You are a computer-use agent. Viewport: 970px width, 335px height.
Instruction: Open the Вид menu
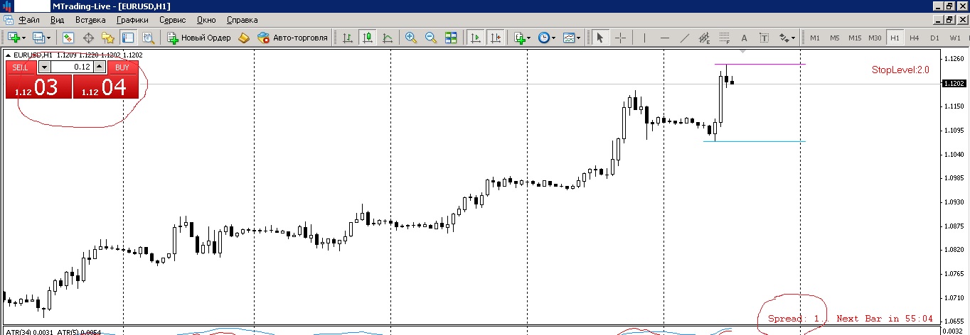(58, 21)
